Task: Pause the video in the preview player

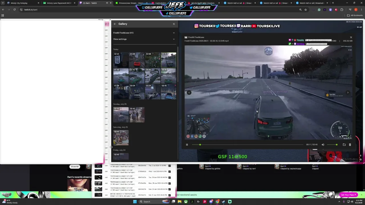Action: [x=187, y=145]
